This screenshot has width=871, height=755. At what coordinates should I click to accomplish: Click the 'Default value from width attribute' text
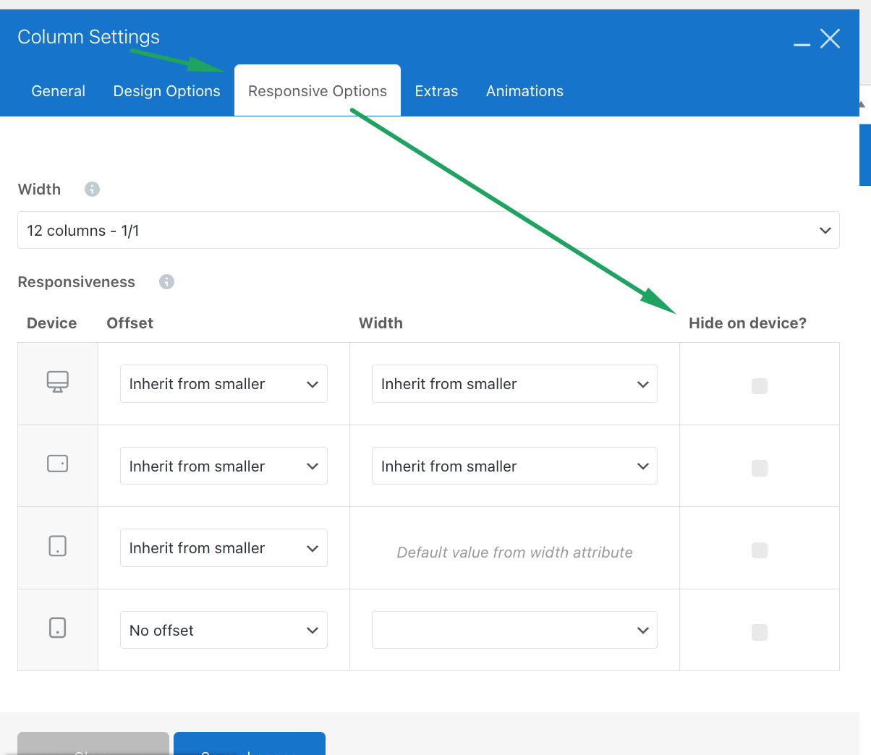coord(514,553)
